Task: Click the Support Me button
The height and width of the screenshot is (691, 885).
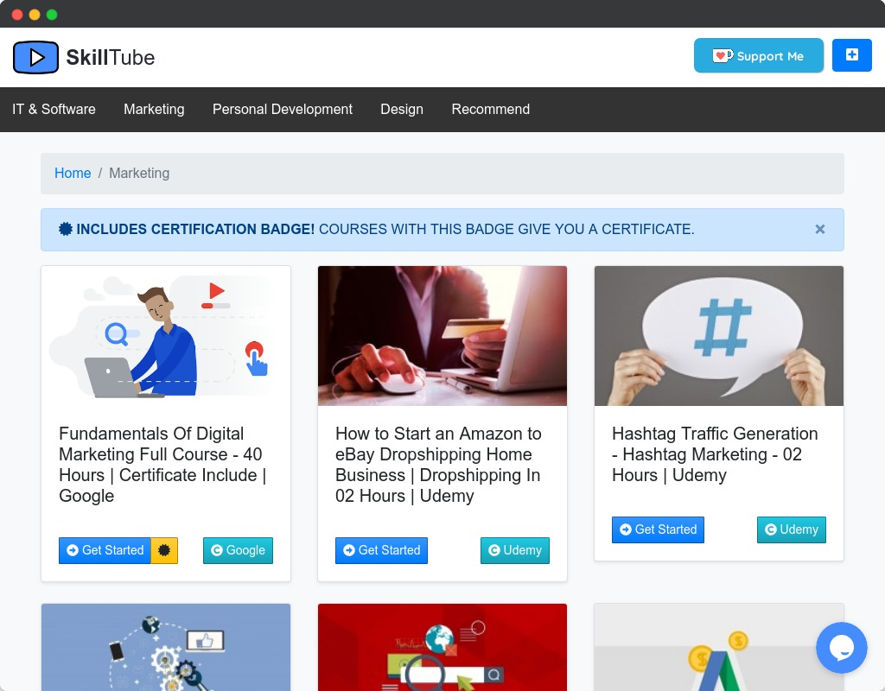Action: (x=759, y=55)
